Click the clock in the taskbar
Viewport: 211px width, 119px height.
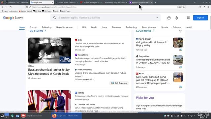[203, 116]
